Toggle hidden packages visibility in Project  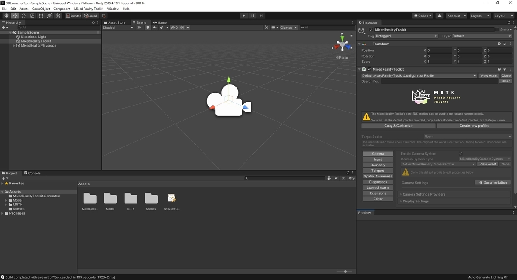click(x=351, y=178)
